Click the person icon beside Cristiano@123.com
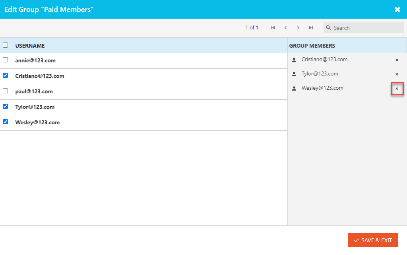The height and width of the screenshot is (255, 407). (x=294, y=60)
